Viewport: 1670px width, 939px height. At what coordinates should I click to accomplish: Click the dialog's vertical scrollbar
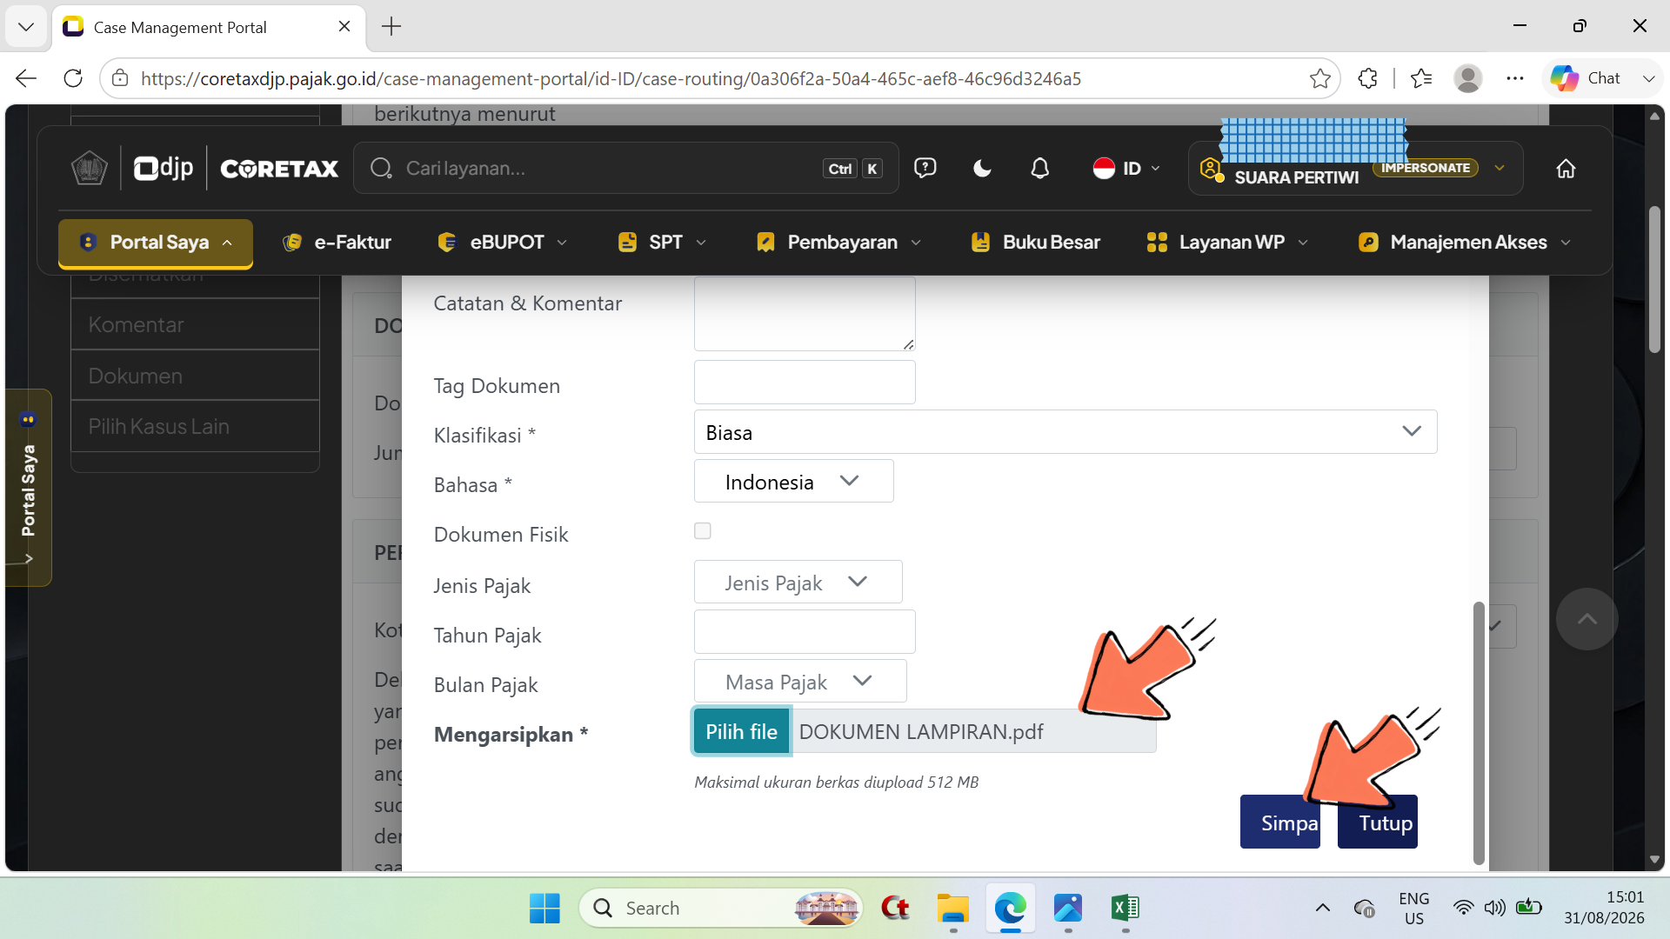1478,732
